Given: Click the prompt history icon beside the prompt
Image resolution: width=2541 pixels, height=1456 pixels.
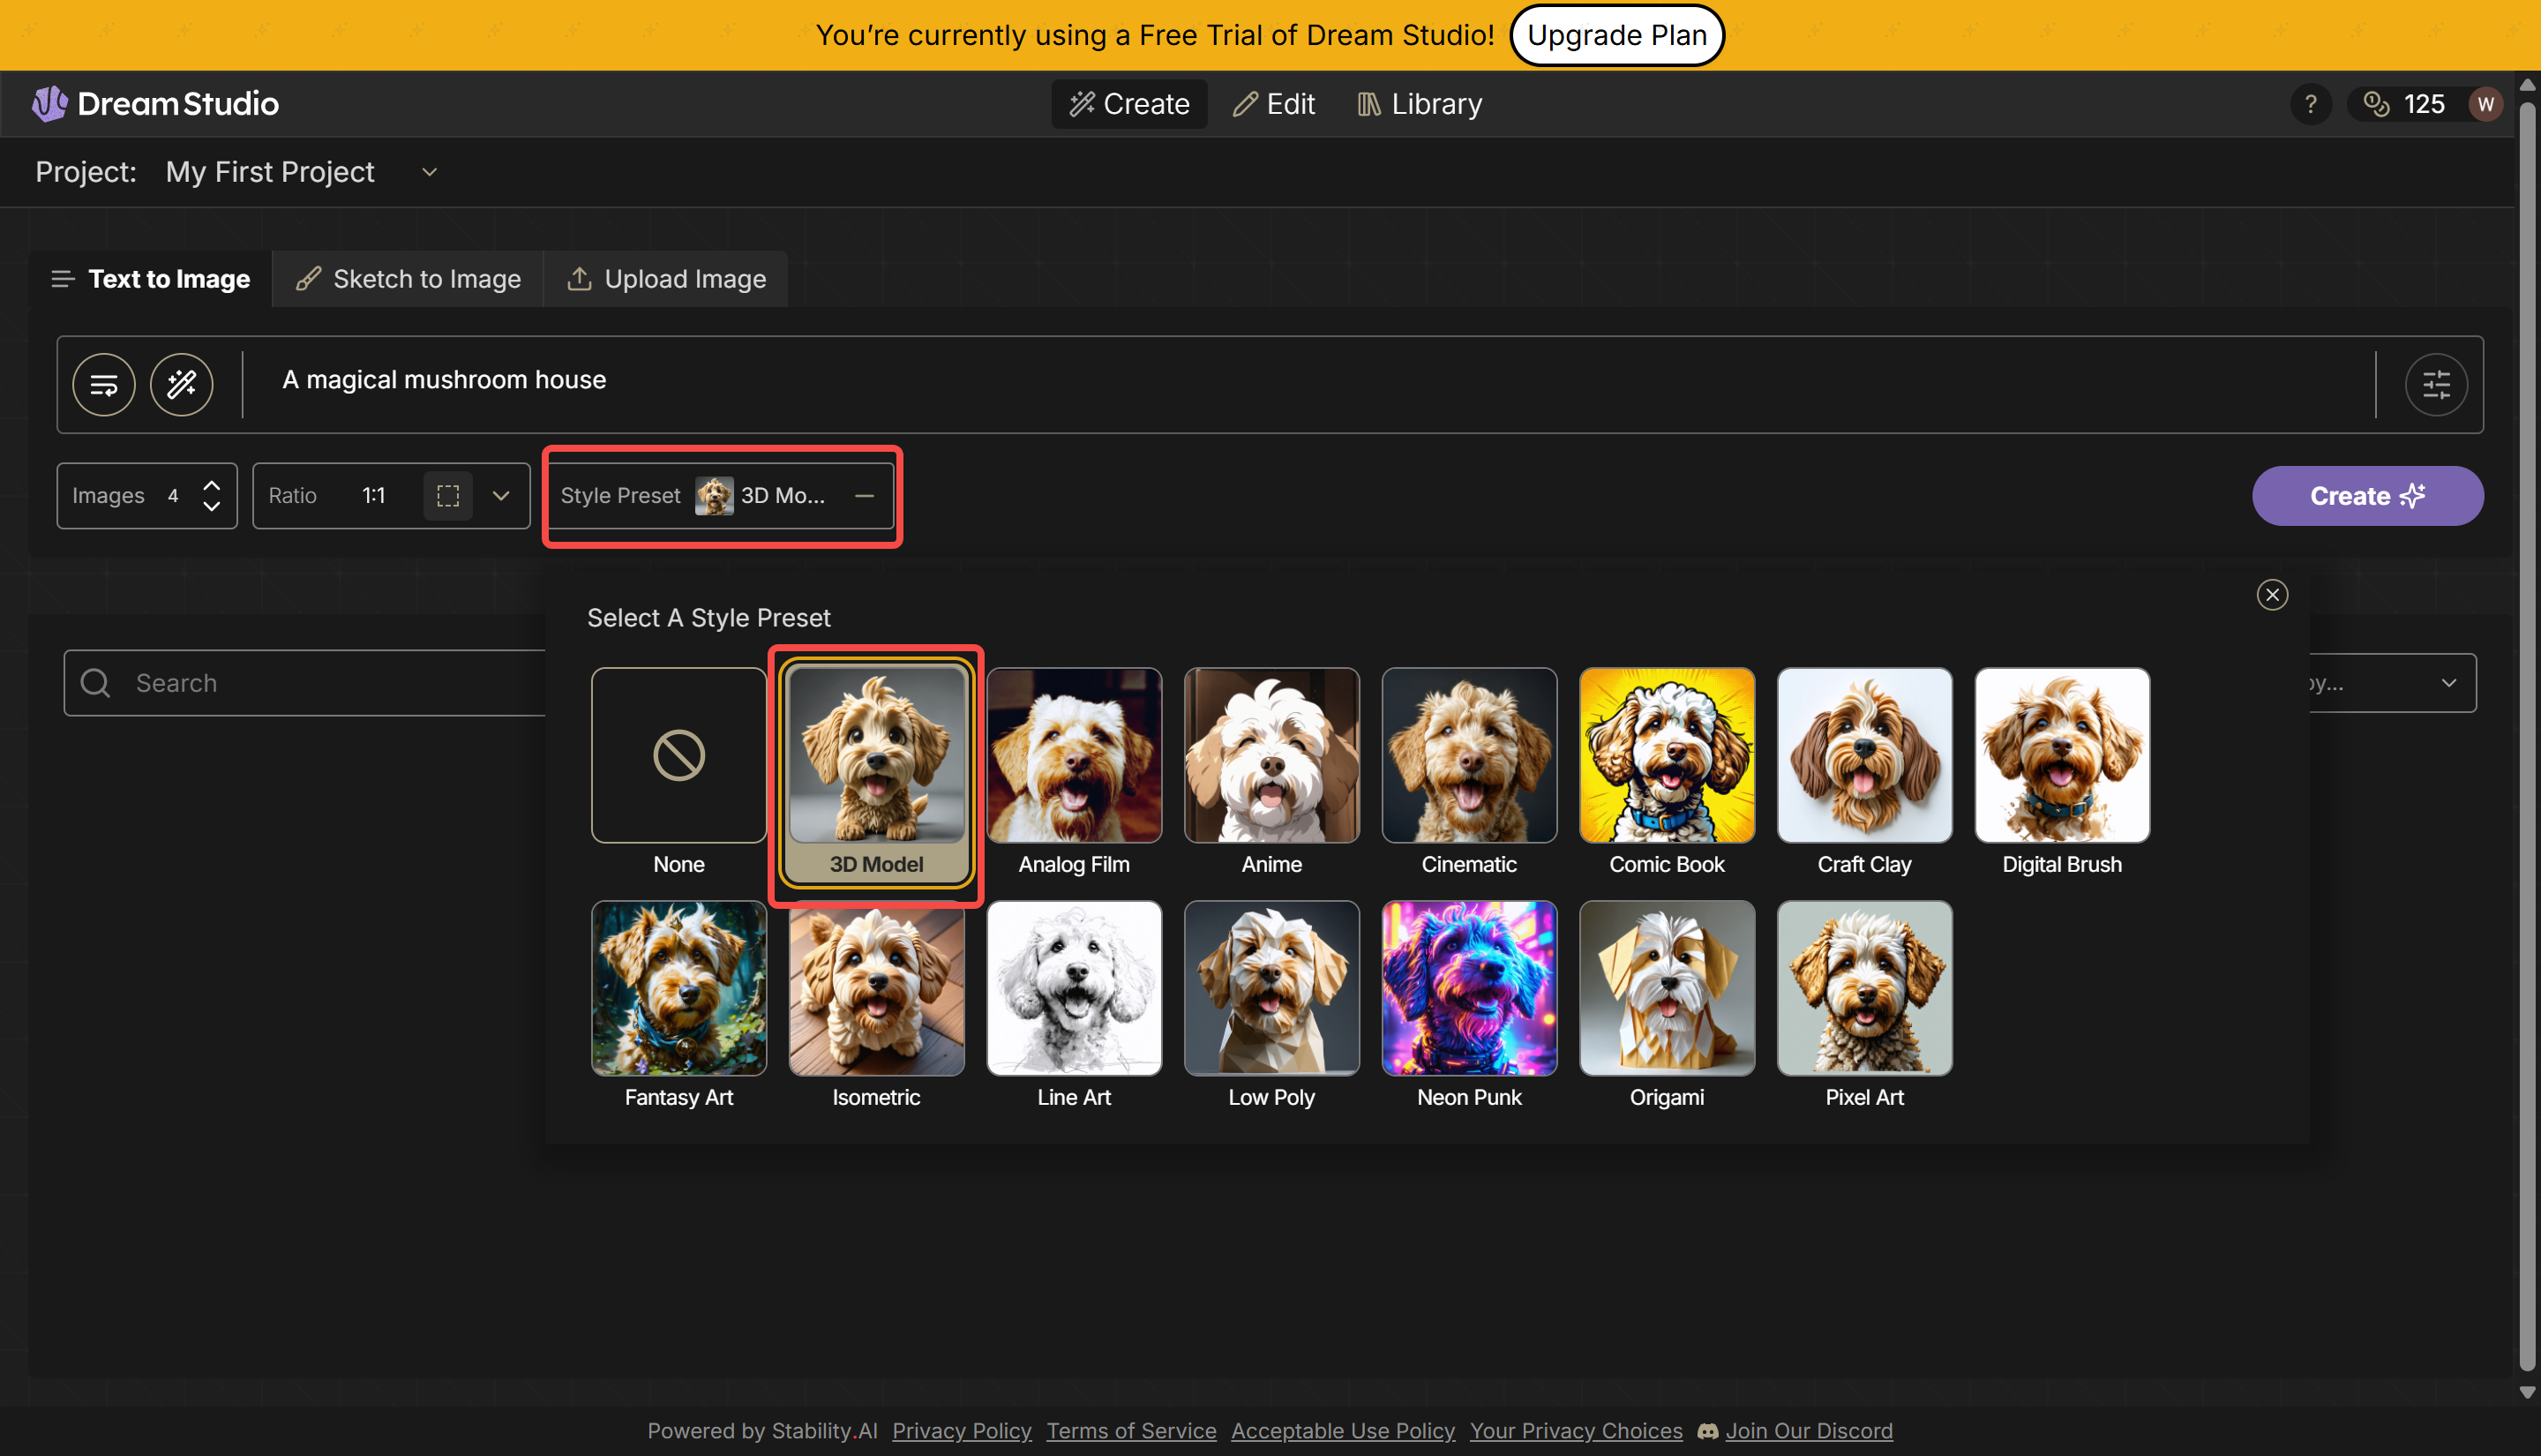Looking at the screenshot, I should tap(104, 384).
